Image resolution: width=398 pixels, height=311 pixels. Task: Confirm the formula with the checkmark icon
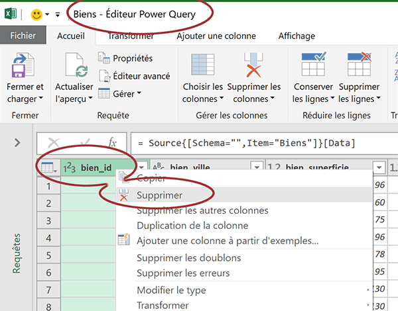[85, 142]
